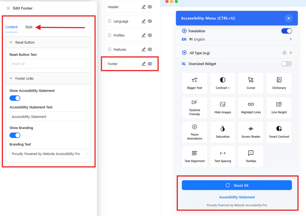Expand the English language selector
The height and width of the screenshot is (216, 306).
[290, 39]
